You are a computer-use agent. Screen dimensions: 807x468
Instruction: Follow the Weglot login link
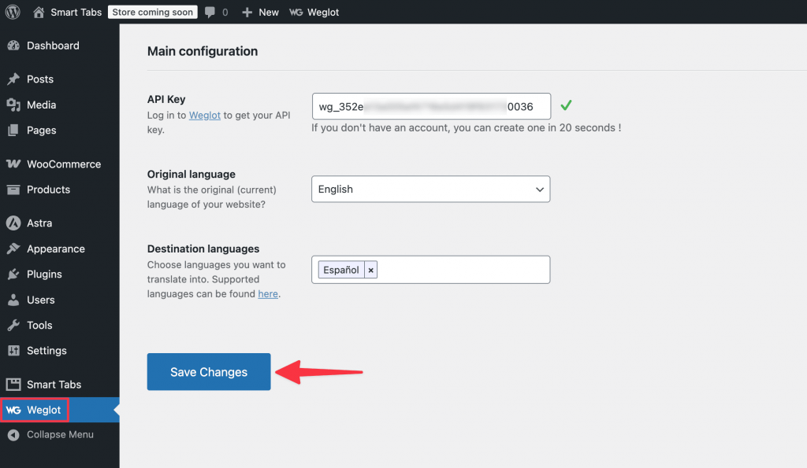204,115
